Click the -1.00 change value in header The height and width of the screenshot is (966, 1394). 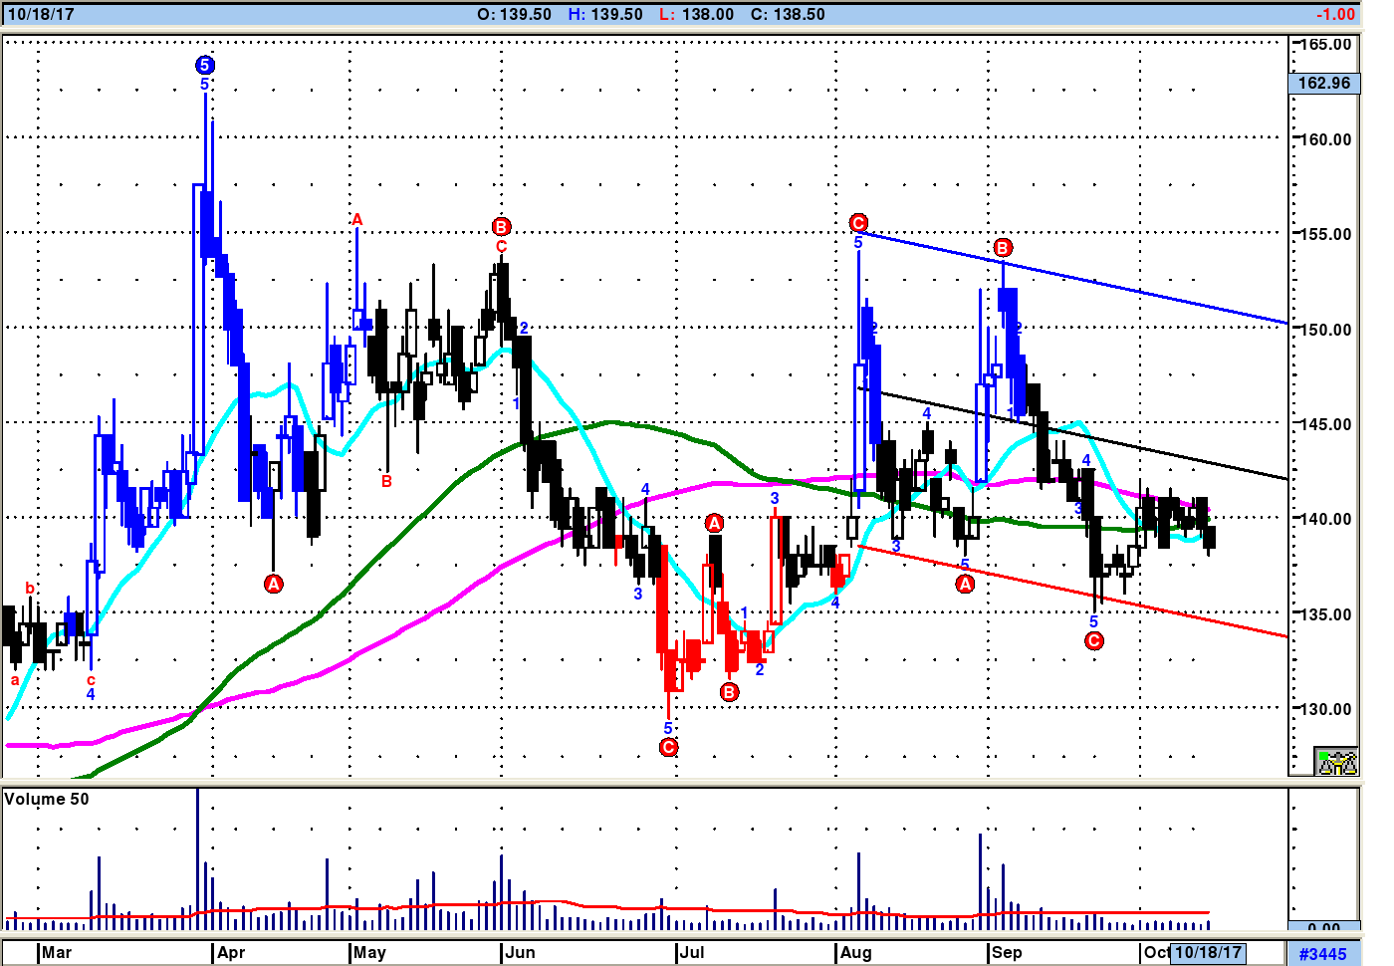1334,14
